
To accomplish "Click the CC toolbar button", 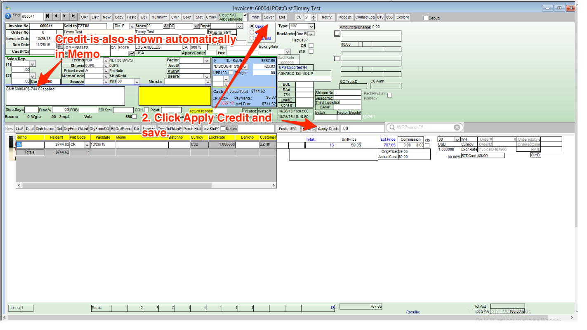I will pos(299,17).
